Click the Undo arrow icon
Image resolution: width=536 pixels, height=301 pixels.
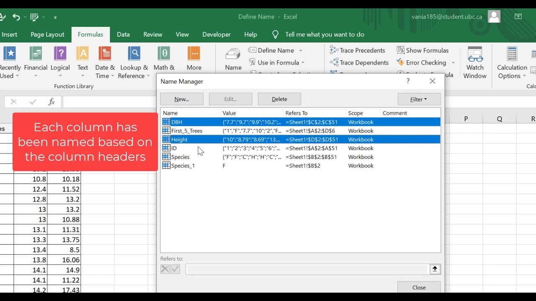[x=16, y=17]
